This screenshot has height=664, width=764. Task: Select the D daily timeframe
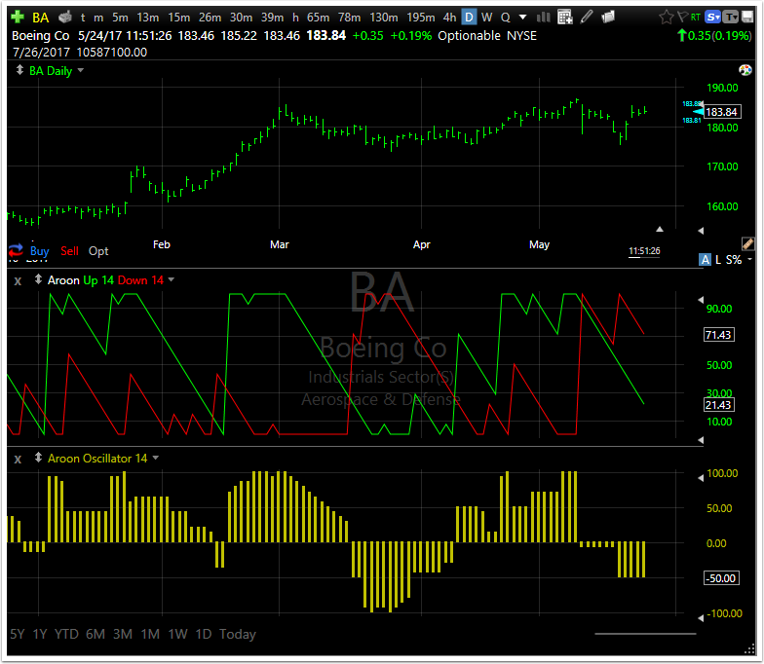[x=469, y=18]
